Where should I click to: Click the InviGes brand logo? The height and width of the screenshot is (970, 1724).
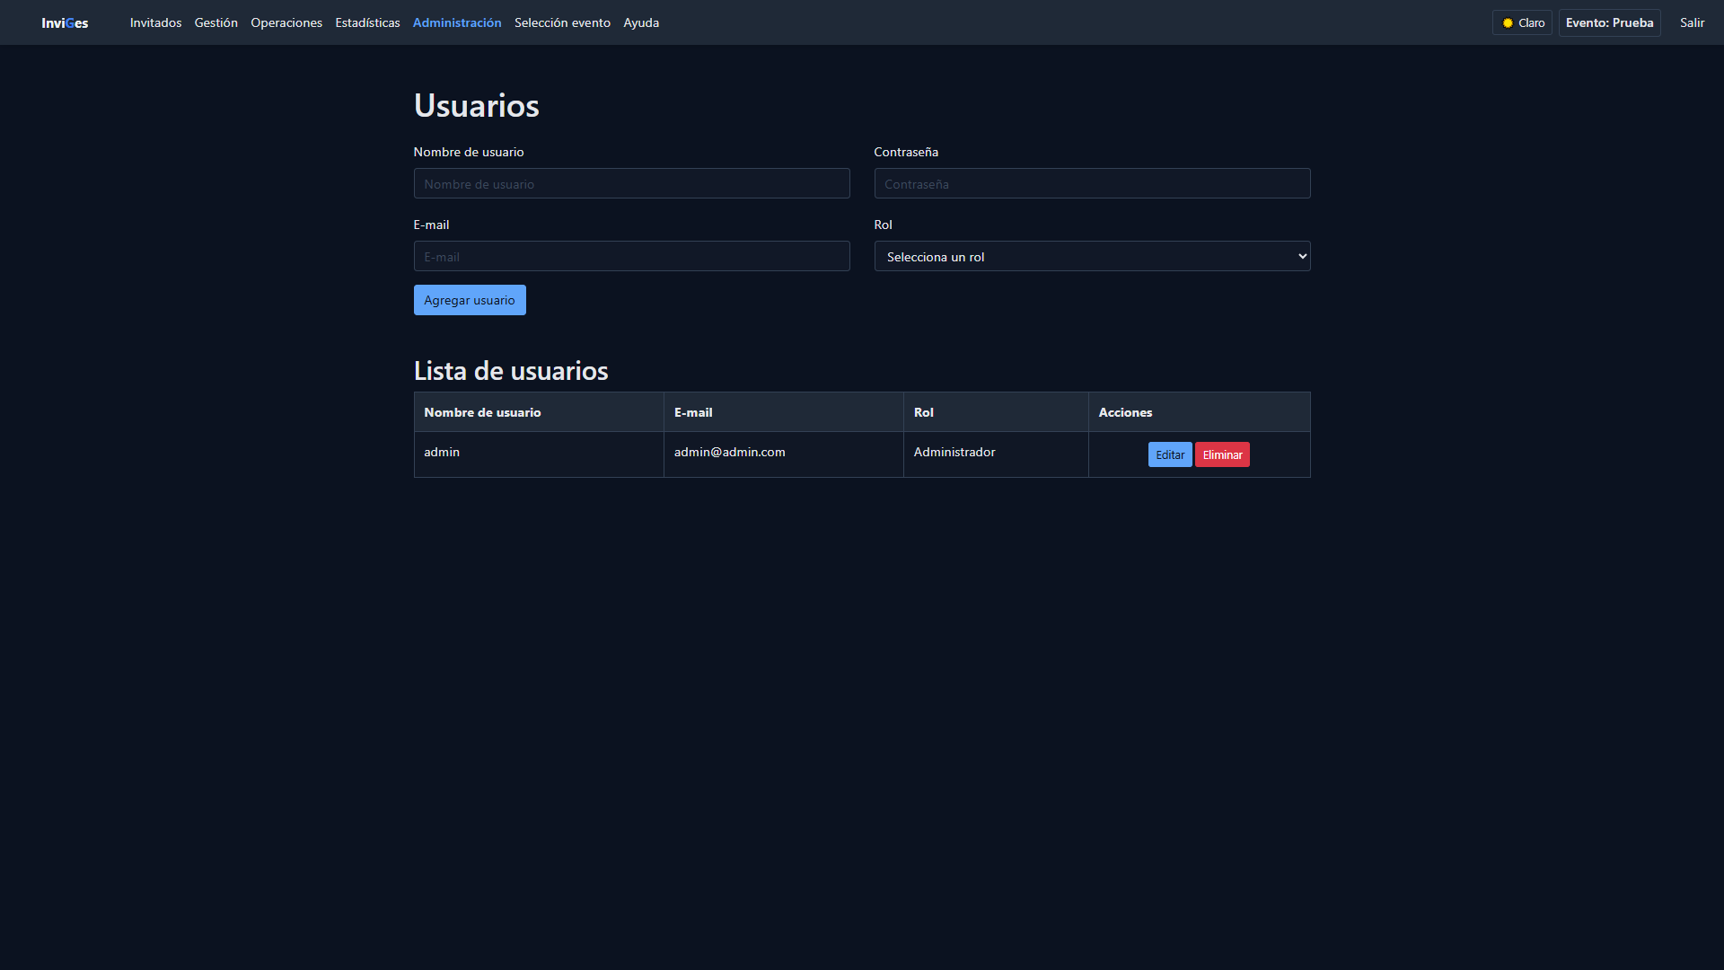[x=65, y=22]
